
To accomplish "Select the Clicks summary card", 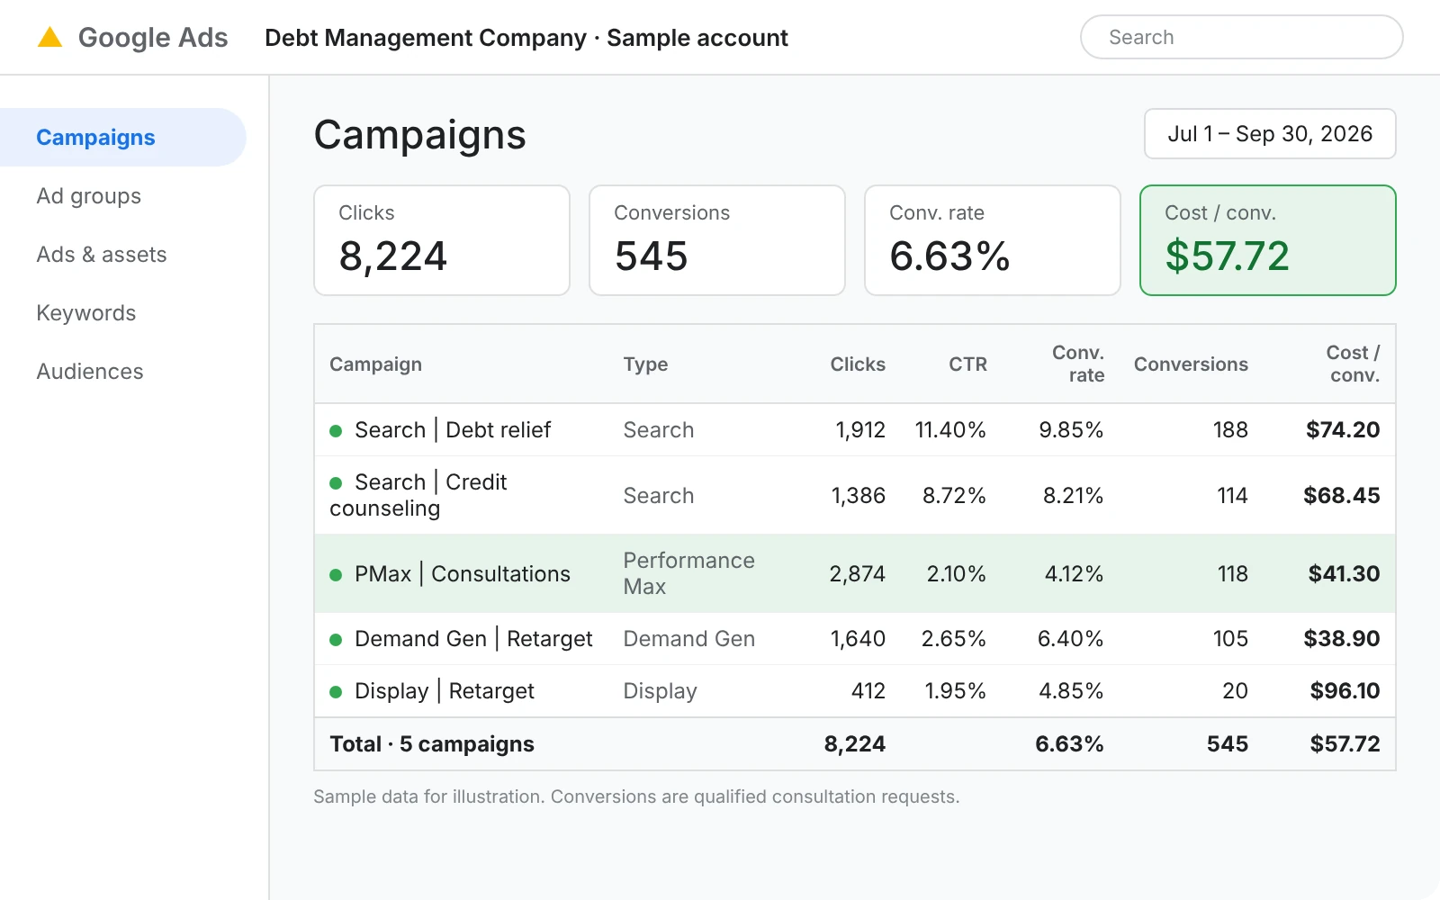I will click(442, 240).
